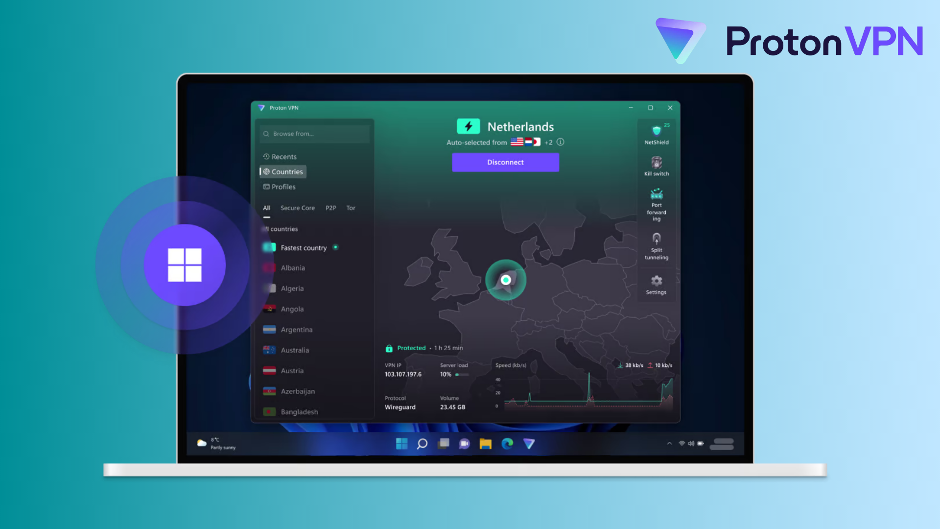Click the Proton VPN logo in title bar
The width and height of the screenshot is (940, 529).
[261, 108]
